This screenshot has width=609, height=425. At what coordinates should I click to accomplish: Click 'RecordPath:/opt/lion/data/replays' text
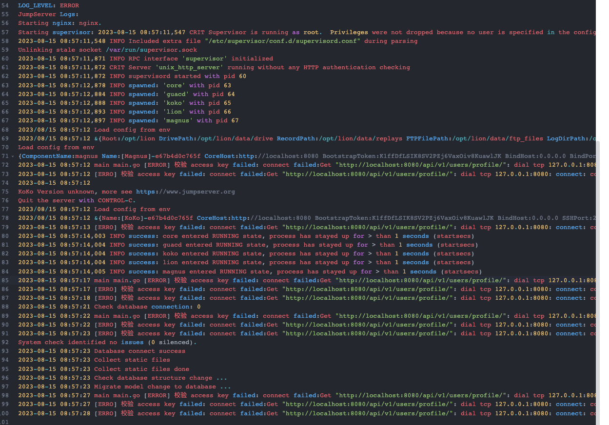[x=339, y=138]
